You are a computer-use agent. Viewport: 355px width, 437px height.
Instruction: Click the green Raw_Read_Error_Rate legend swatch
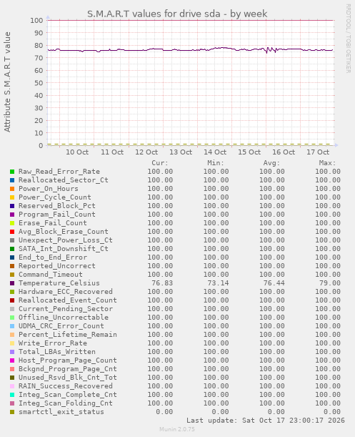click(x=12, y=172)
